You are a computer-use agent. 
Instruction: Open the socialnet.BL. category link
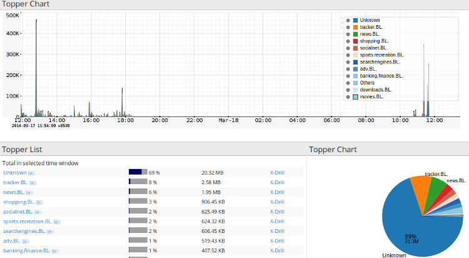pos(18,212)
